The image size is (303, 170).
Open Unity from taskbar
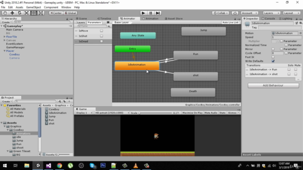click(38, 166)
